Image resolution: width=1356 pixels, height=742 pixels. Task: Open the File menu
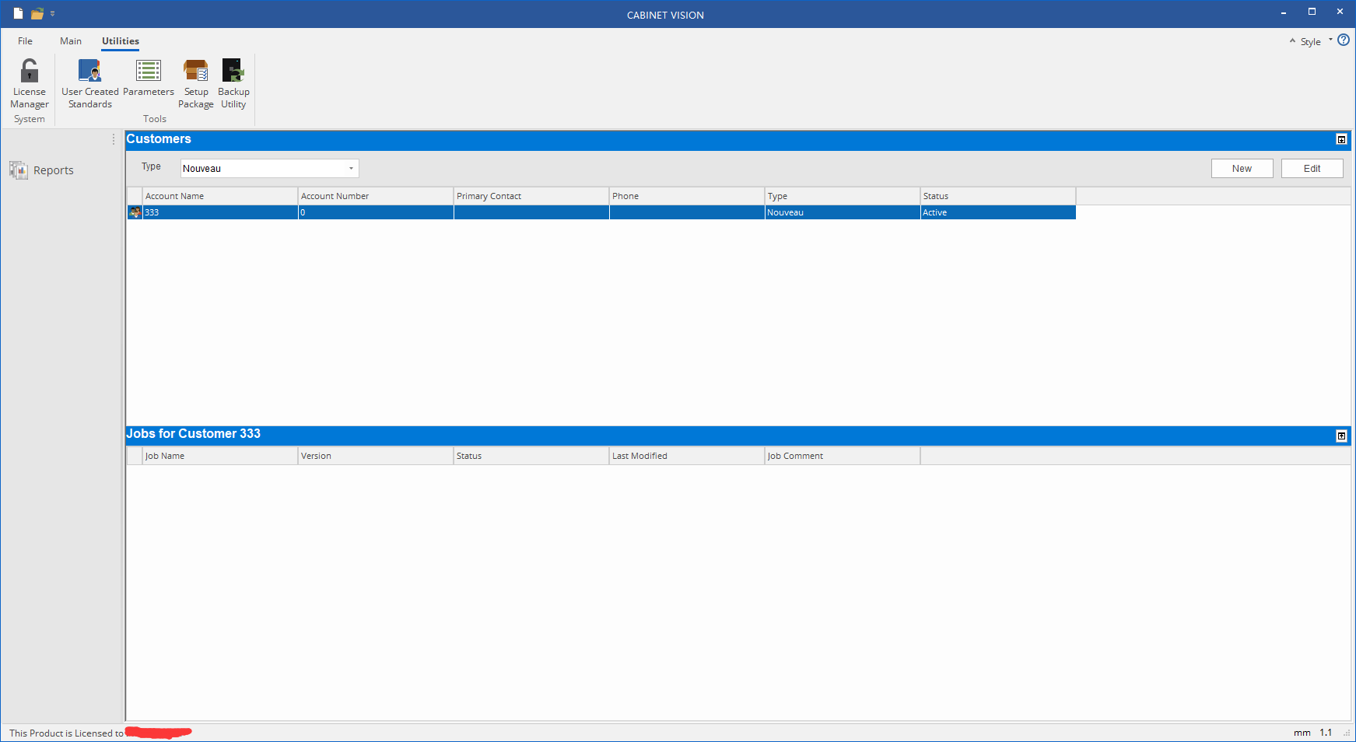(x=26, y=41)
